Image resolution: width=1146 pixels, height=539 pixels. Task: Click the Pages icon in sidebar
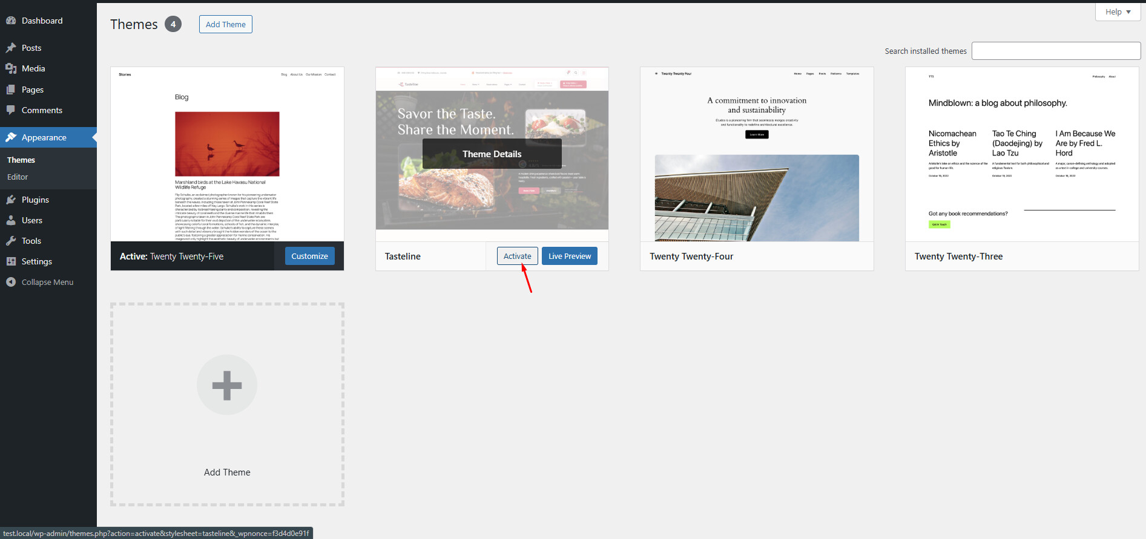coord(11,90)
